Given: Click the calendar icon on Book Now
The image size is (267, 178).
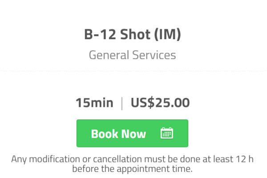Looking at the screenshot, I should pos(167,133).
